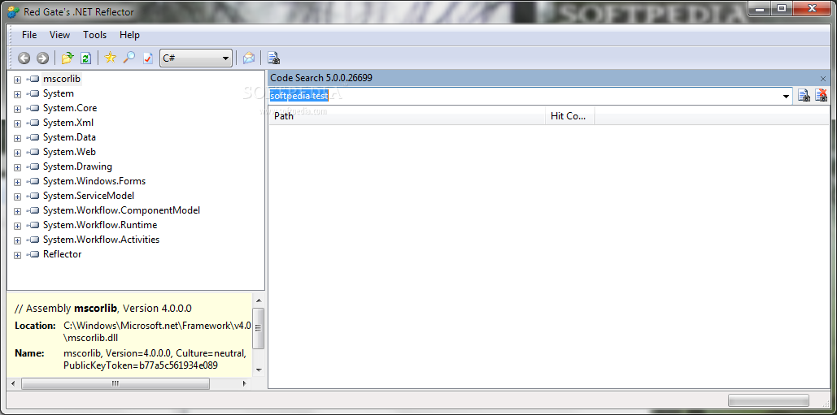Maximize the Reflector window
This screenshot has height=415, width=837.
click(x=782, y=8)
